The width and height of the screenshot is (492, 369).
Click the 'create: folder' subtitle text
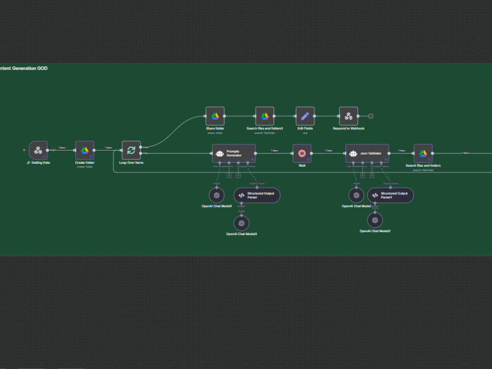pos(85,167)
